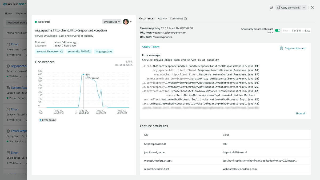The image size is (320, 180).
Task: Click the assignee avatar photo
Action: pos(126,22)
